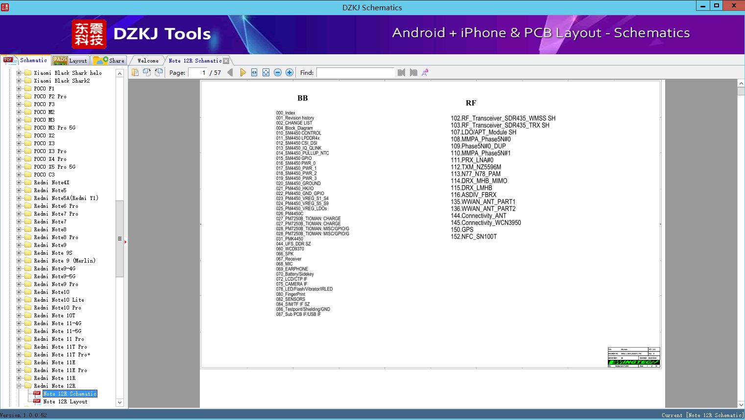The image size is (745, 420).
Task: Open the Share tab
Action: 109,61
